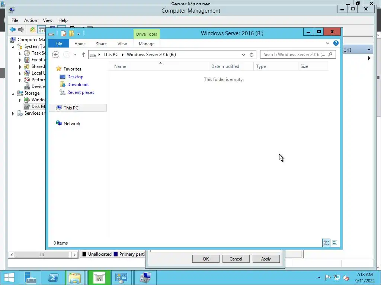Image resolution: width=381 pixels, height=285 pixels.
Task: Open View menu in Computer Management
Action: (48, 20)
